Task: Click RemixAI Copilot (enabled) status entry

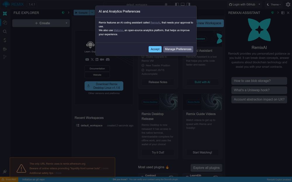Action: 279,180
